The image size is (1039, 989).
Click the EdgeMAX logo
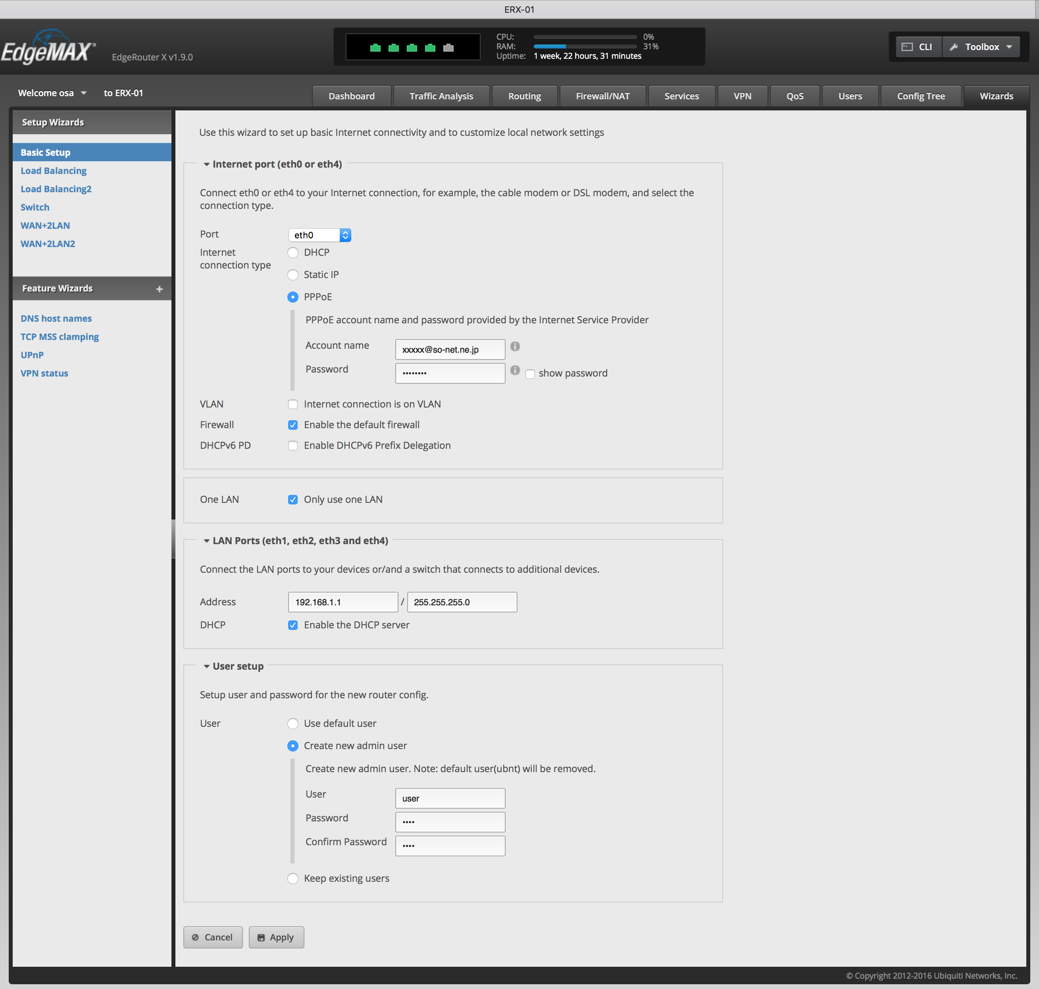48,47
